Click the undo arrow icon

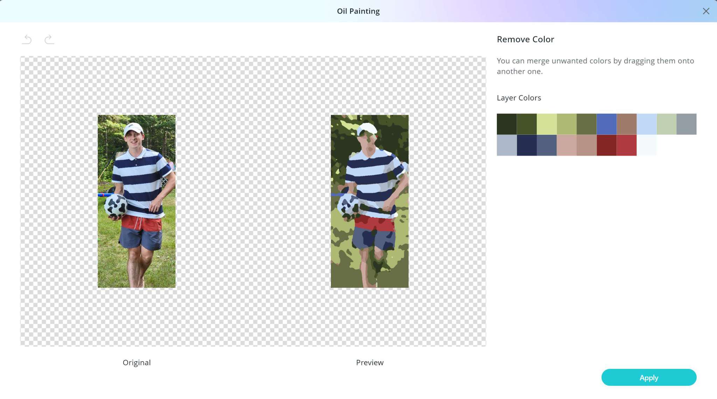(27, 39)
